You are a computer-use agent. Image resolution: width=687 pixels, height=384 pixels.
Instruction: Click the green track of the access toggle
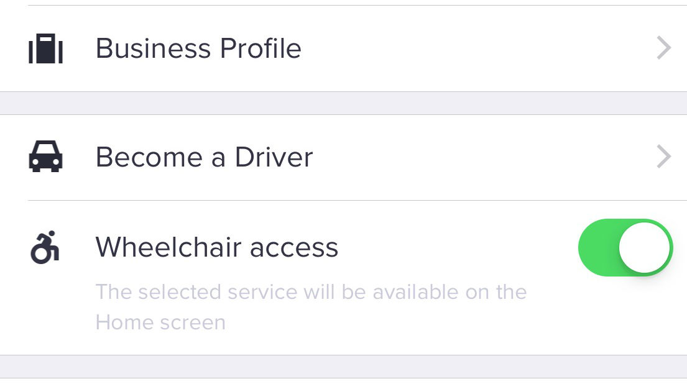point(597,247)
